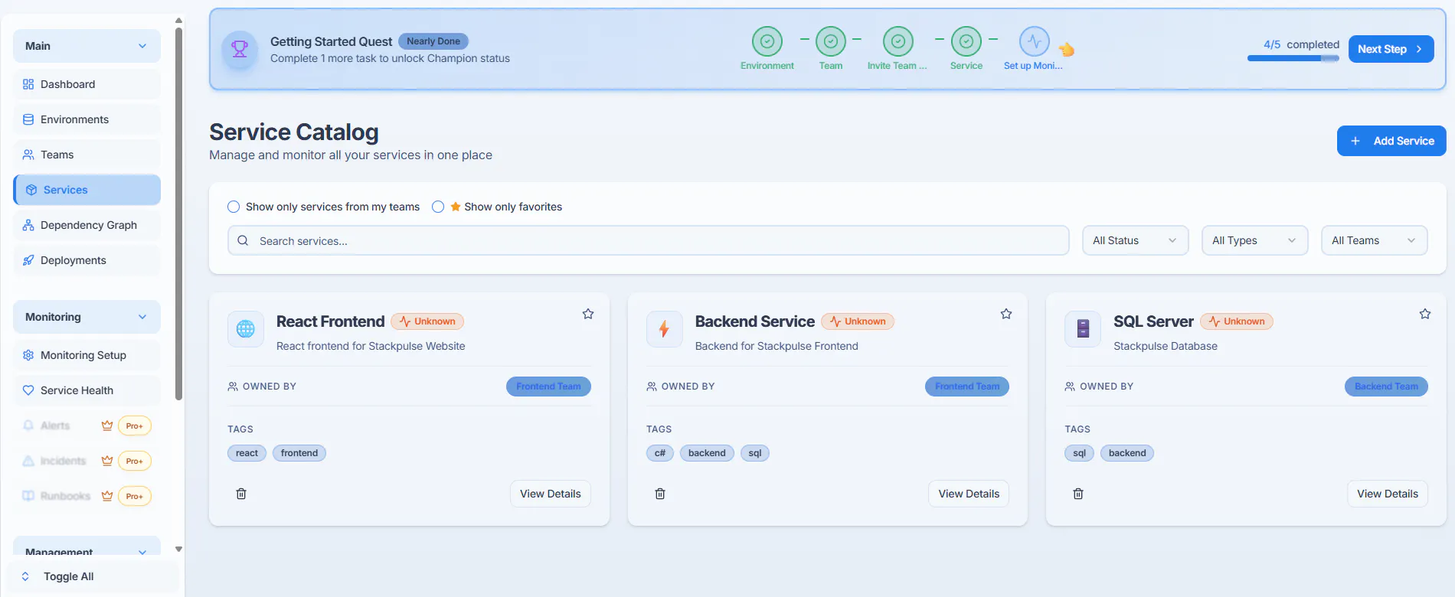Open Teams in the sidebar
Image resolution: width=1455 pixels, height=597 pixels.
(87, 155)
